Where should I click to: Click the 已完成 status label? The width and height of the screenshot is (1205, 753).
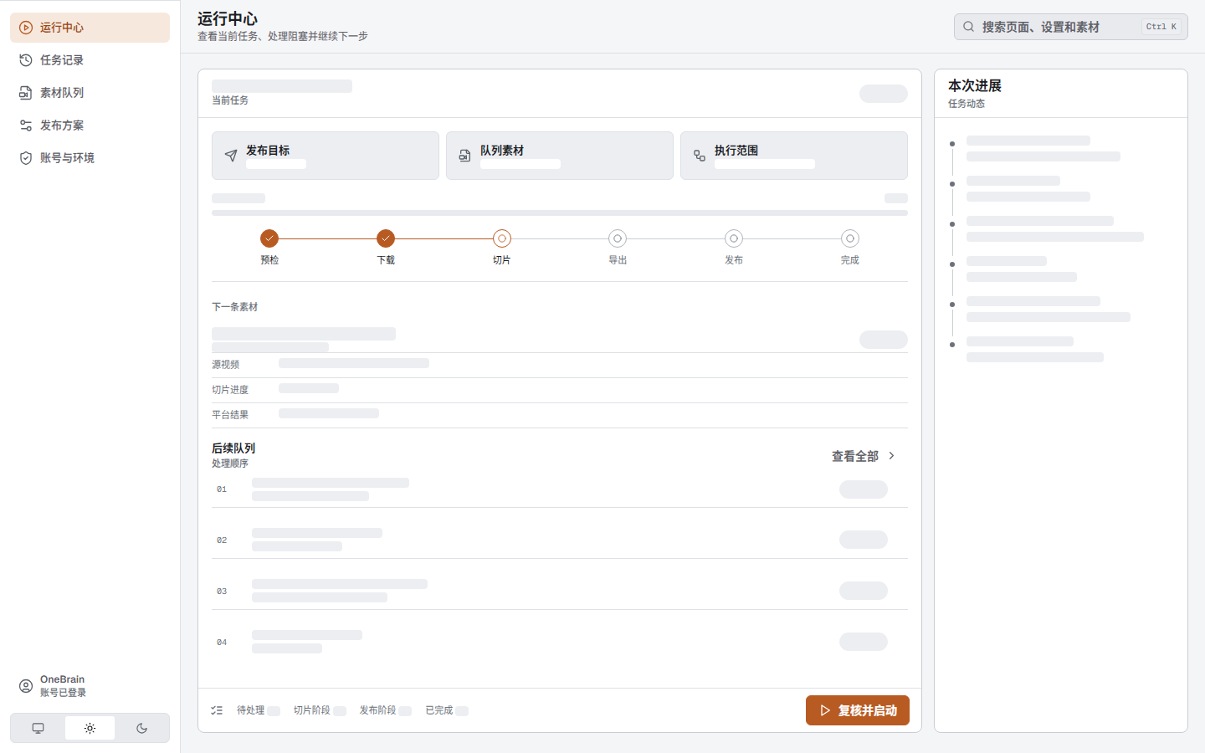pos(439,710)
